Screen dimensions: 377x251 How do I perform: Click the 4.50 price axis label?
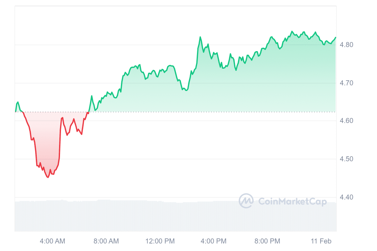pos(347,159)
